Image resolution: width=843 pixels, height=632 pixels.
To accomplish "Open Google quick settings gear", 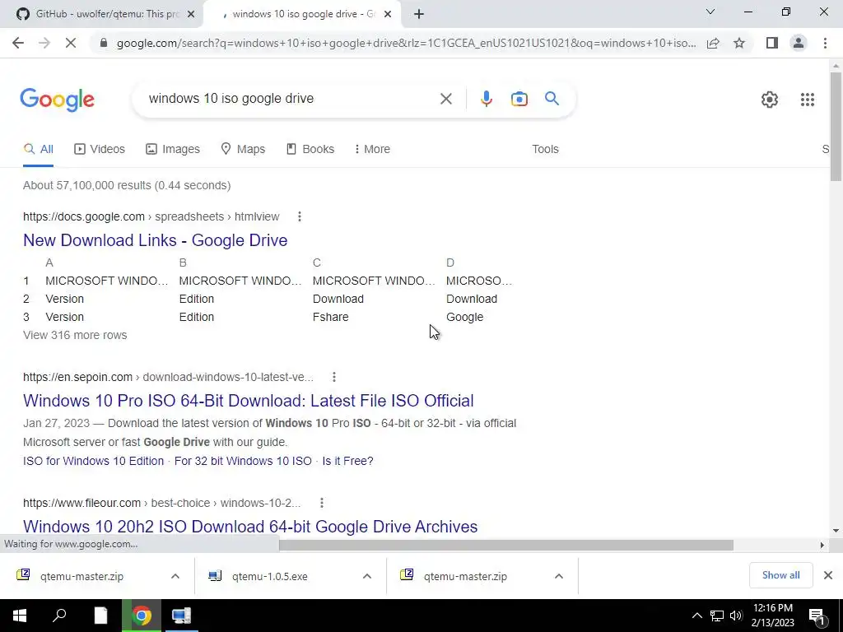I will 770,100.
